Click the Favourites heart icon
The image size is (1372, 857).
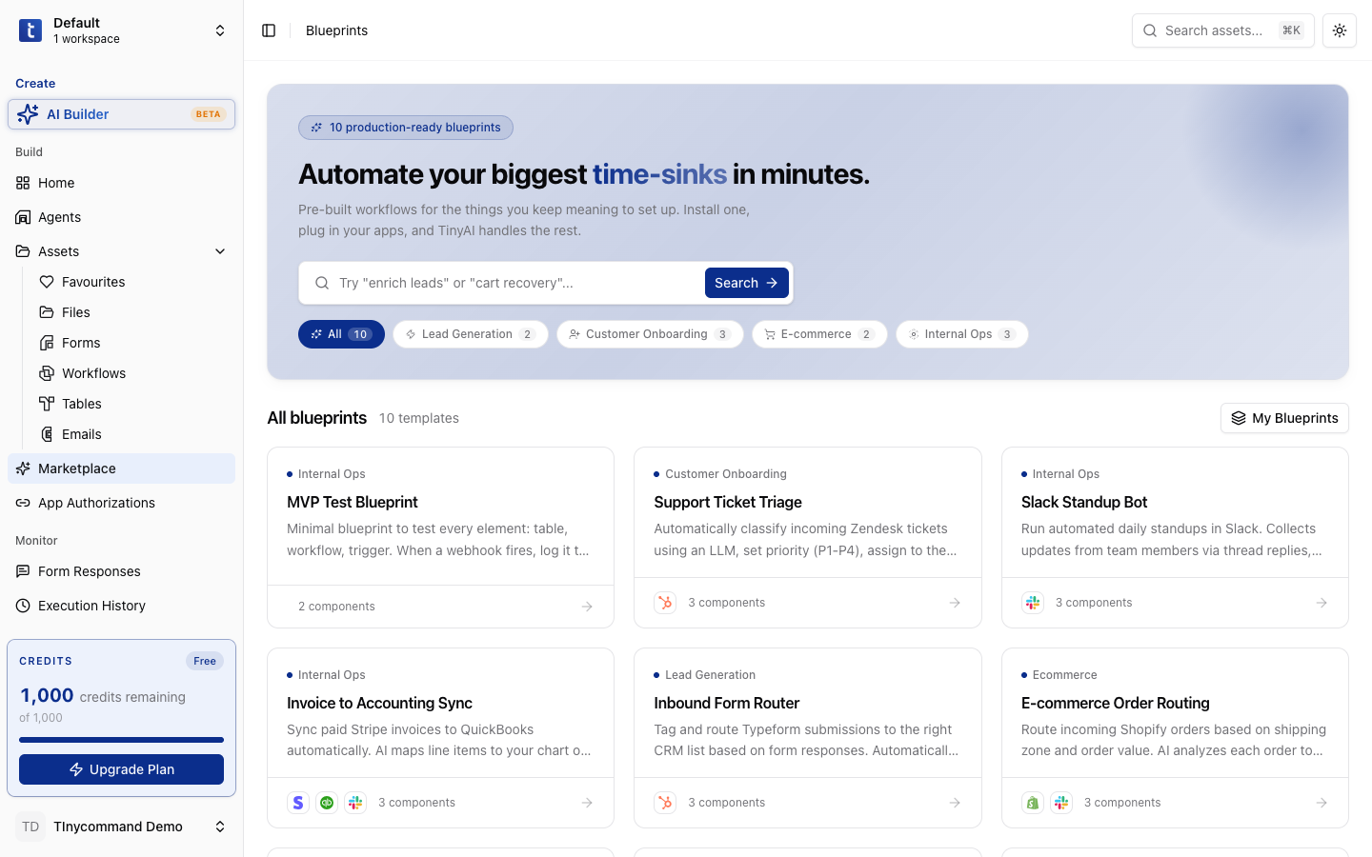[x=47, y=282]
